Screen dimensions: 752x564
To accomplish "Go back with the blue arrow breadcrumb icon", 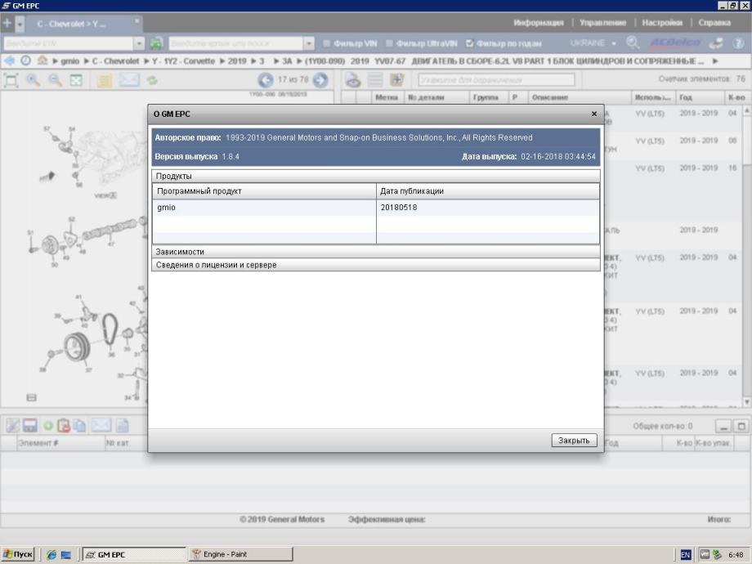I will (x=9, y=61).
